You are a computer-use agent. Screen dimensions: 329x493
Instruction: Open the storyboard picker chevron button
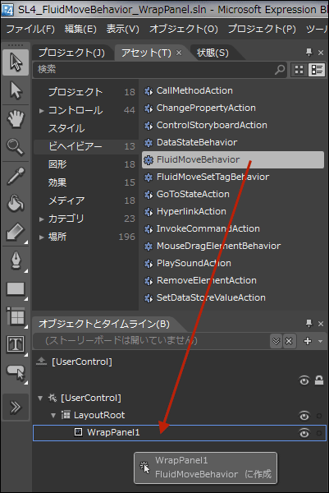[276, 341]
